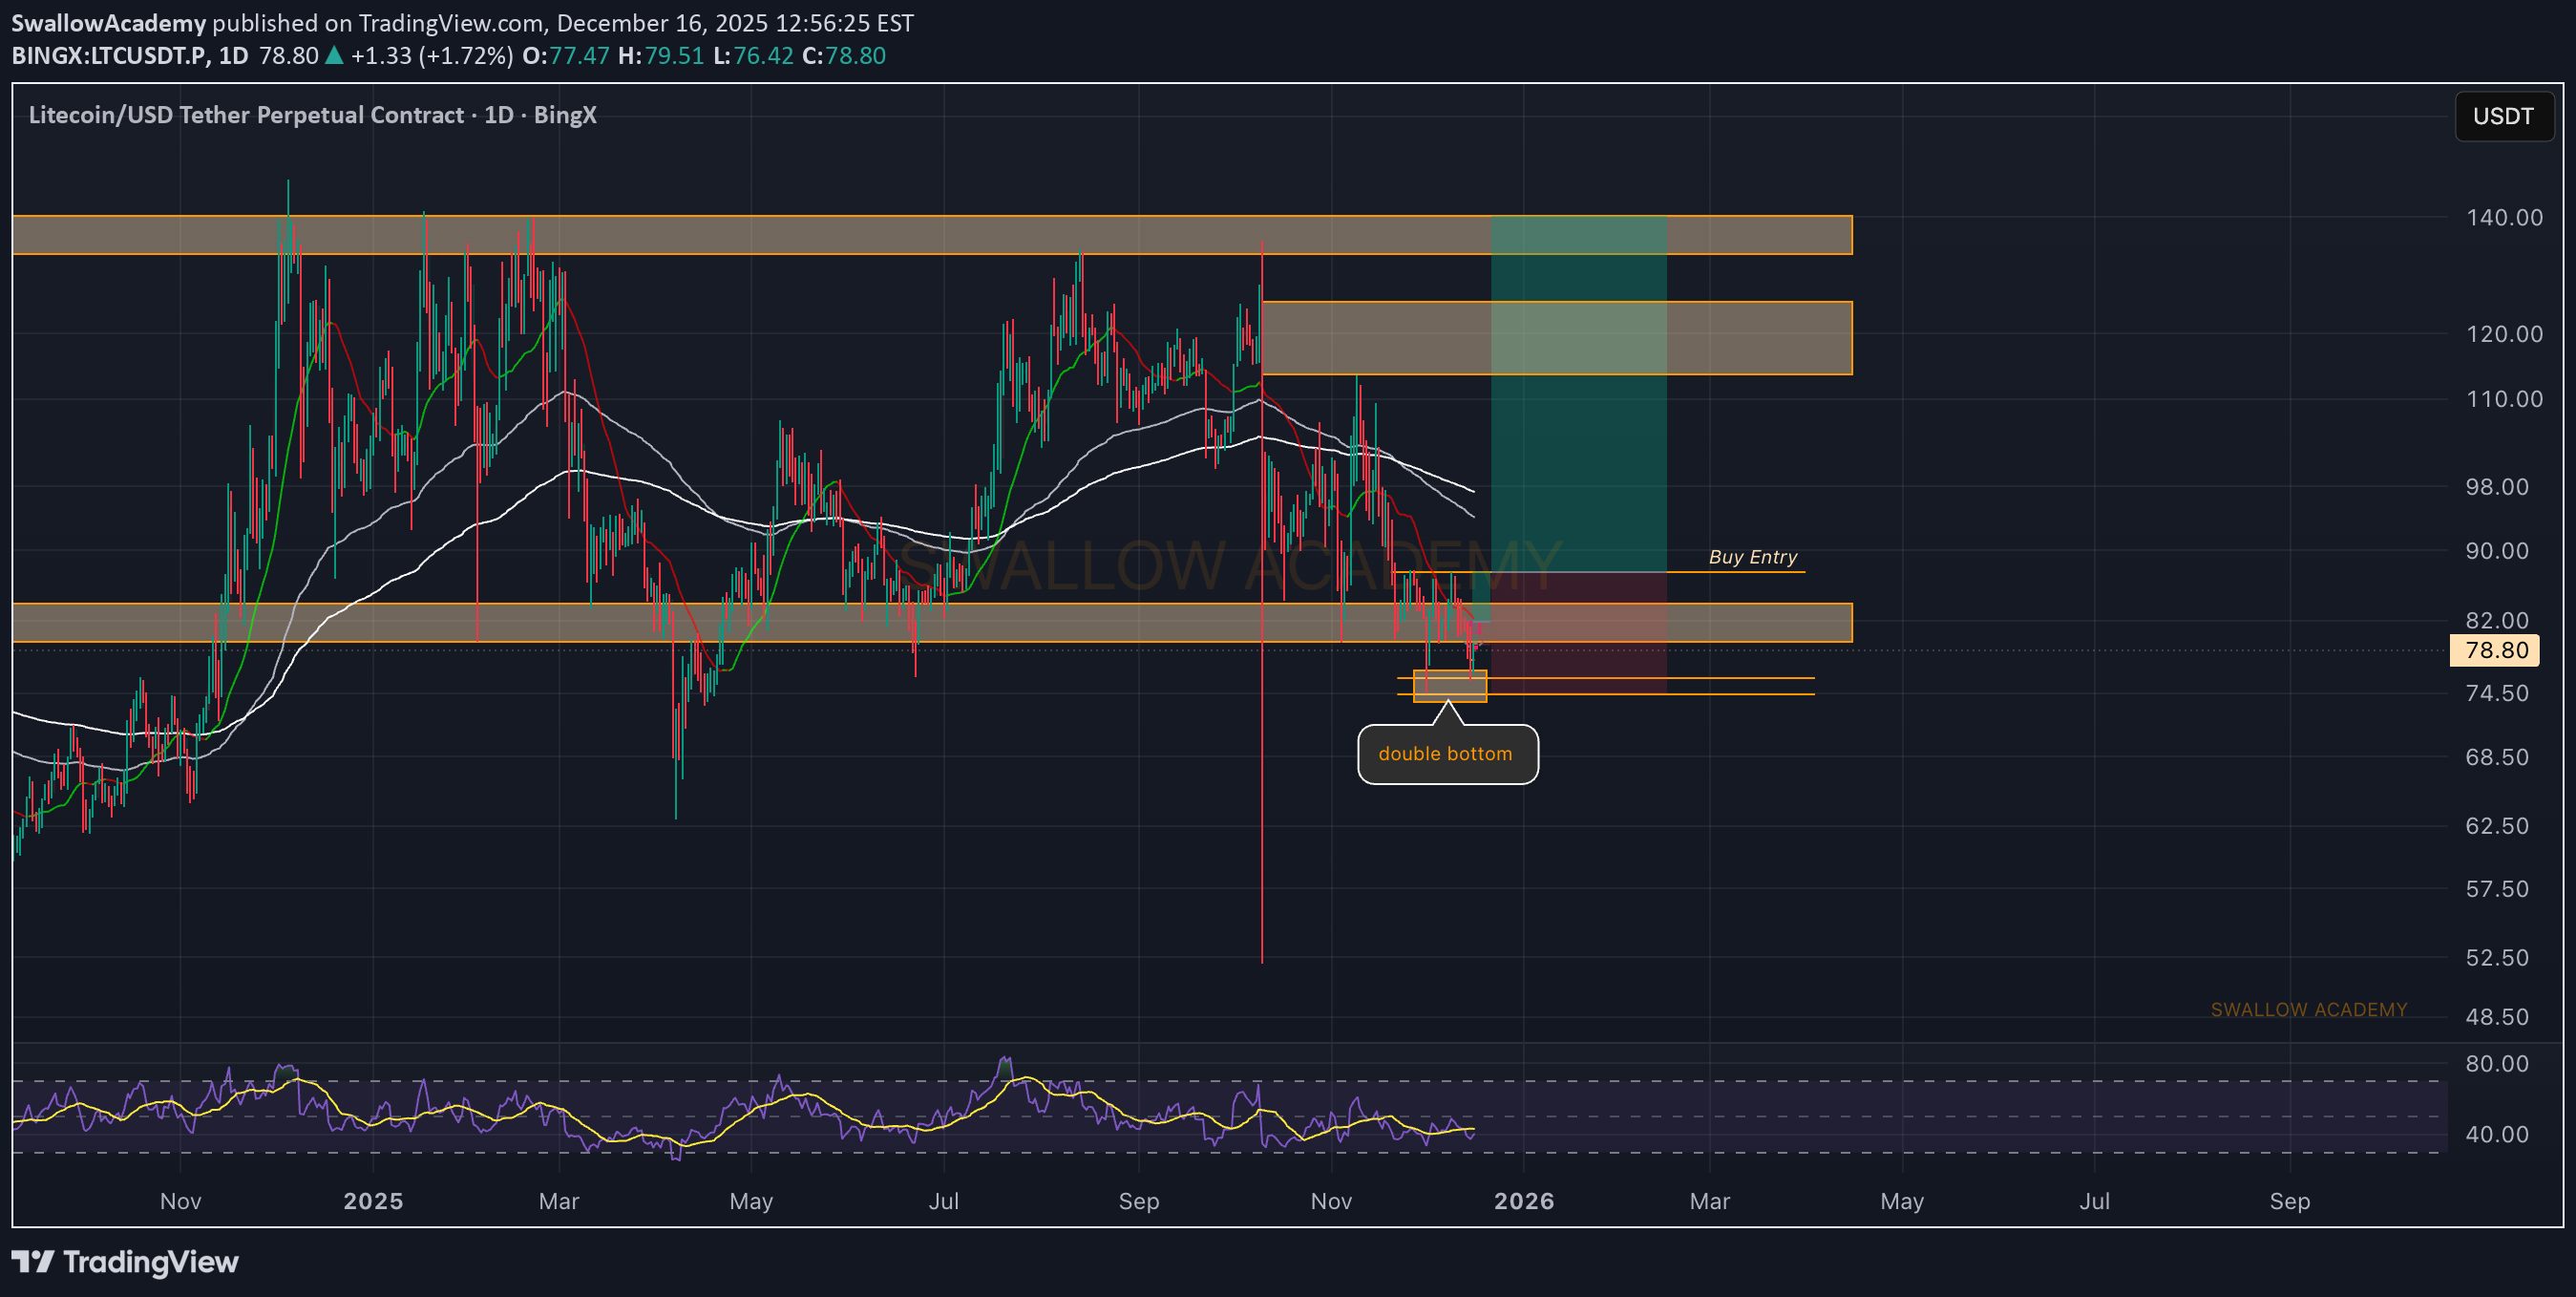
Task: Click the 2025 label on time axis
Action: (x=373, y=1201)
